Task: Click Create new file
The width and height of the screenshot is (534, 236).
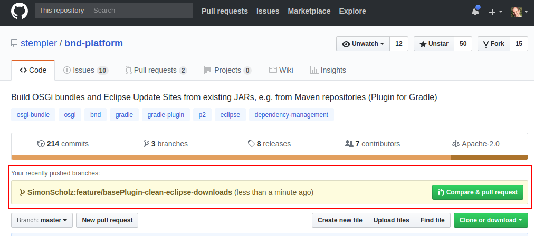Action: pos(340,220)
